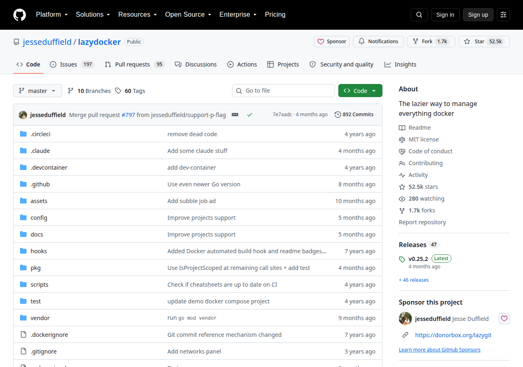This screenshot has height=367, width=523.
Task: Open the Discussions tab
Action: pos(196,64)
